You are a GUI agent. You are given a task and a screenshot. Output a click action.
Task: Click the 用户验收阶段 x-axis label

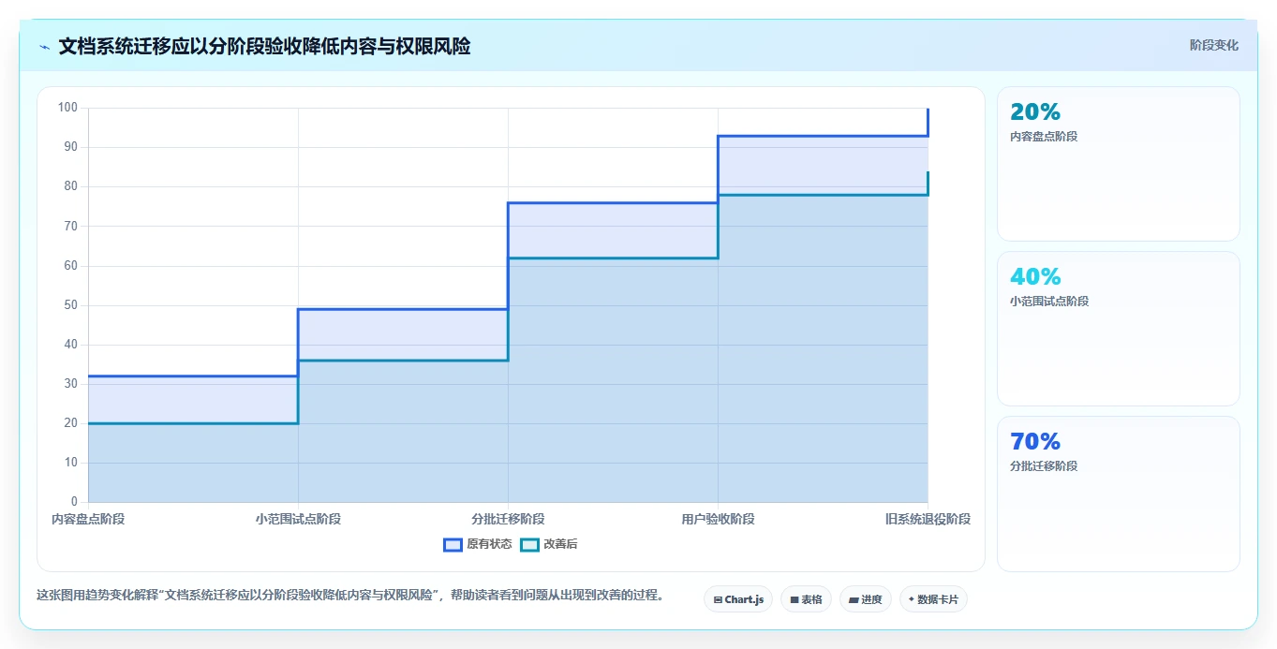[x=718, y=519]
